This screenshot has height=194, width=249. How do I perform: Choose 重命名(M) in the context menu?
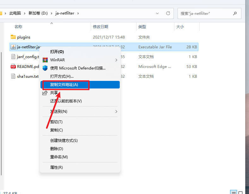pos(59,157)
